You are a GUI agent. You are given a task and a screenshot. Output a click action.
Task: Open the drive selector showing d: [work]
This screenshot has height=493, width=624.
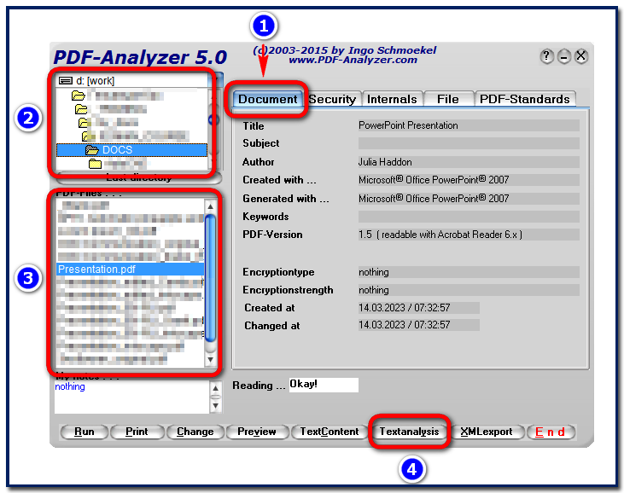128,81
